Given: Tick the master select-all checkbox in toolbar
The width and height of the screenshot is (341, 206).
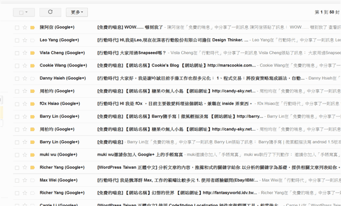Looking at the screenshot, I should [x=21, y=13].
